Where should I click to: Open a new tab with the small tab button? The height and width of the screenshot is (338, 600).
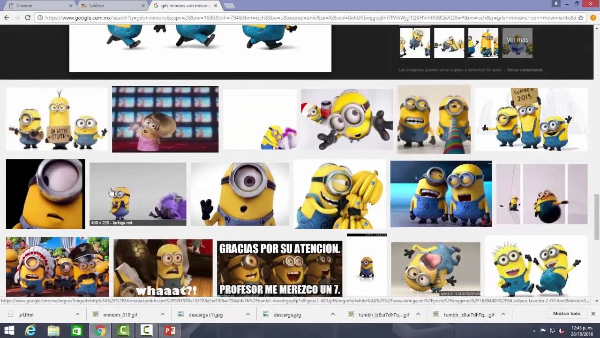[229, 6]
